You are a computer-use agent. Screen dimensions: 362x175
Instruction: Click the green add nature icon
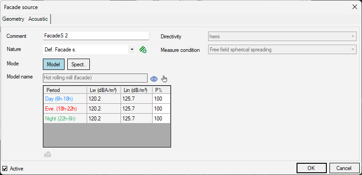tap(143, 50)
